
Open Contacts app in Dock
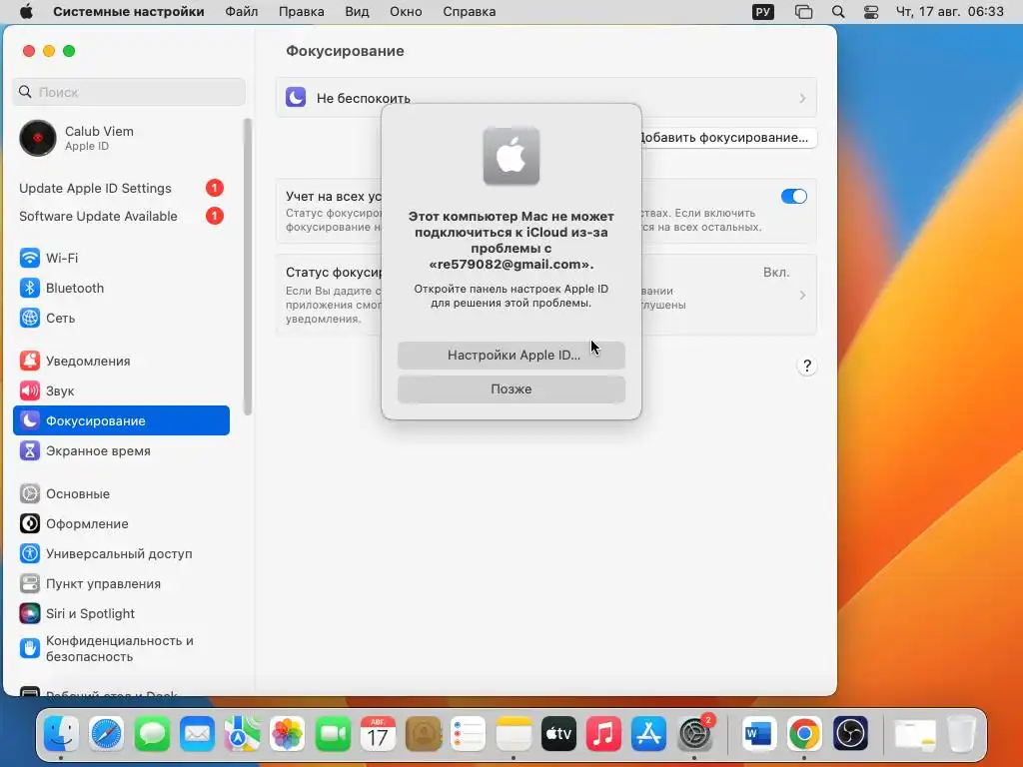pyautogui.click(x=423, y=734)
